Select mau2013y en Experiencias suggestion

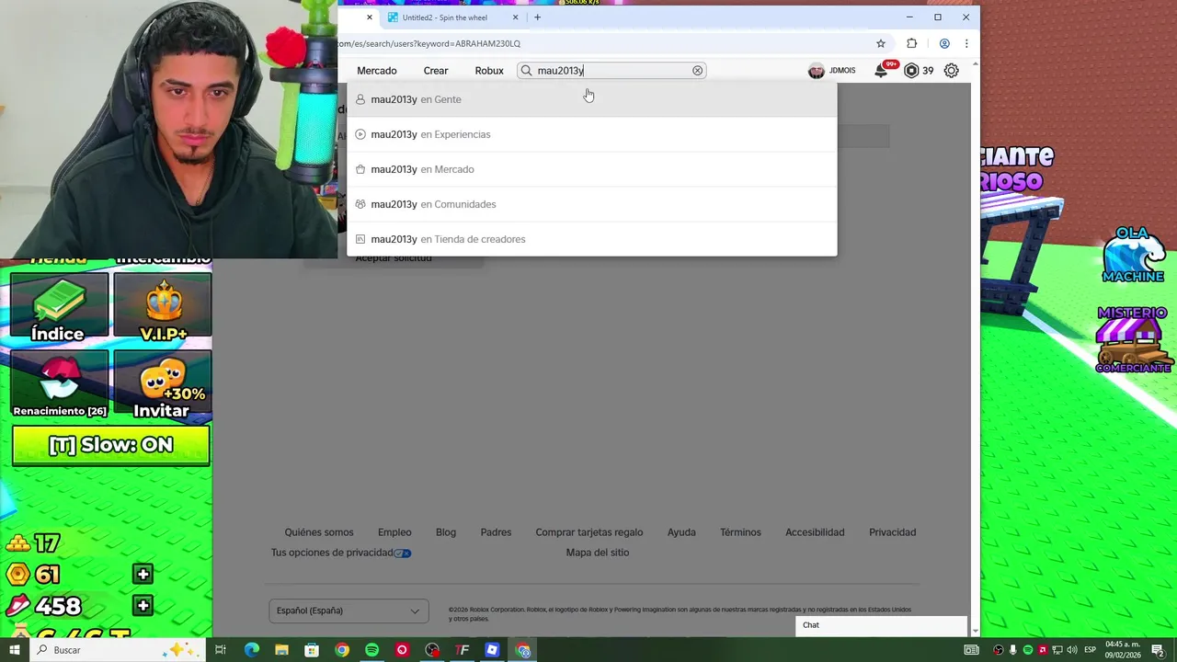592,134
